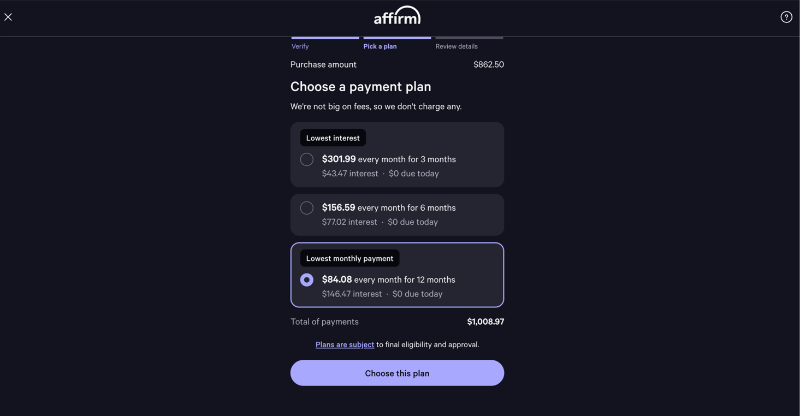Select the 6 months plan radio button
800x416 pixels.
[x=307, y=208]
